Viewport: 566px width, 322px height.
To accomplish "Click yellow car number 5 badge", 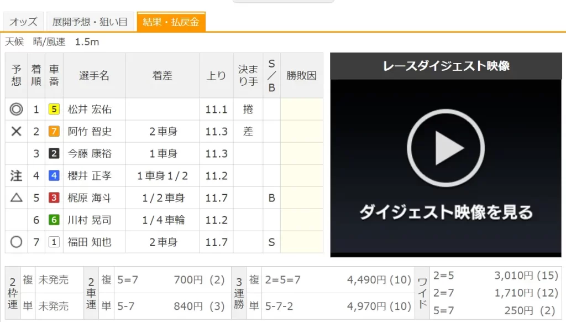I will point(54,110).
